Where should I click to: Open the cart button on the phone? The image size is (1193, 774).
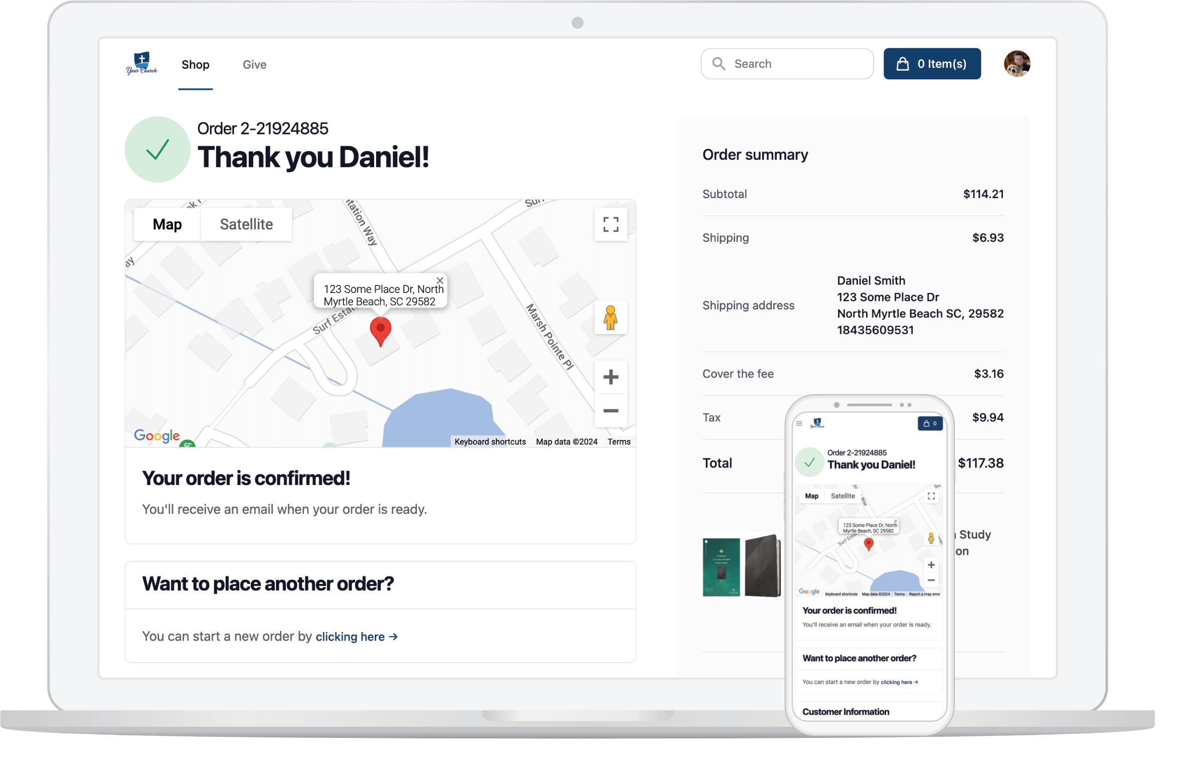(930, 423)
